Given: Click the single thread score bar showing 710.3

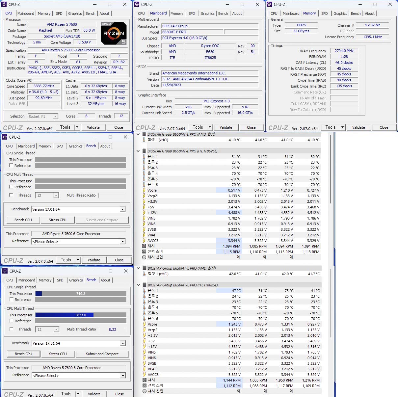Looking at the screenshot, I should (x=81, y=294).
